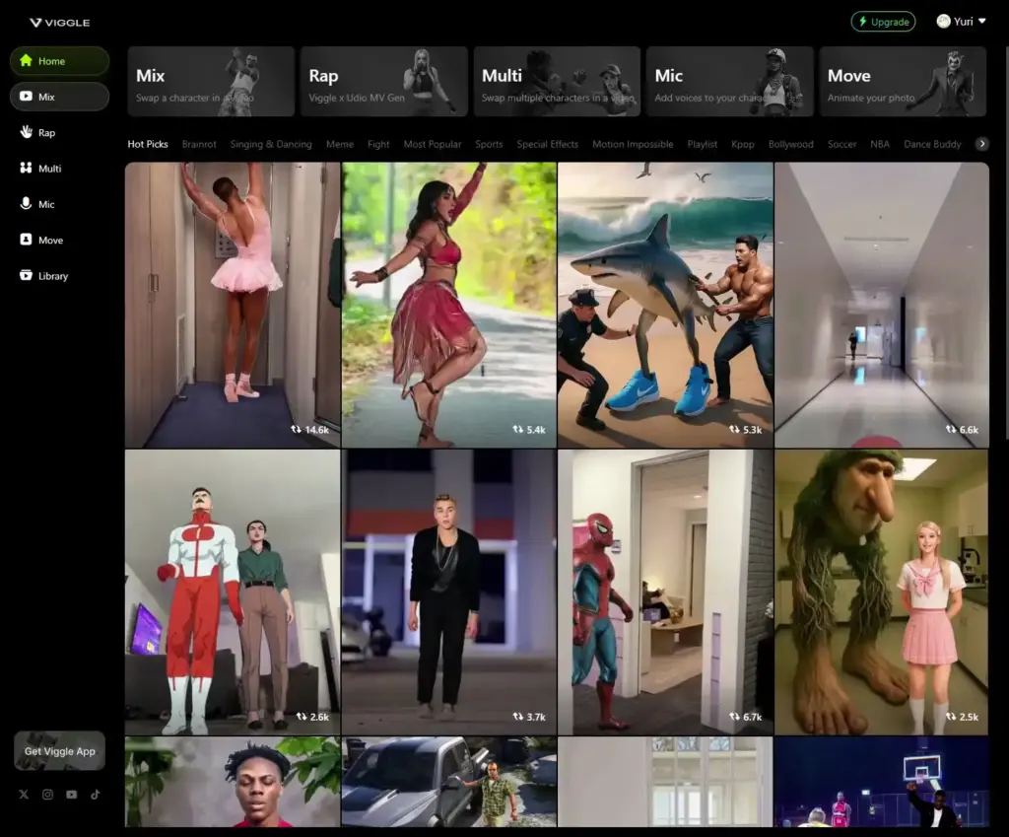Viewport: 1009px width, 837px height.
Task: Open the Home sidebar item
Action: [x=59, y=61]
